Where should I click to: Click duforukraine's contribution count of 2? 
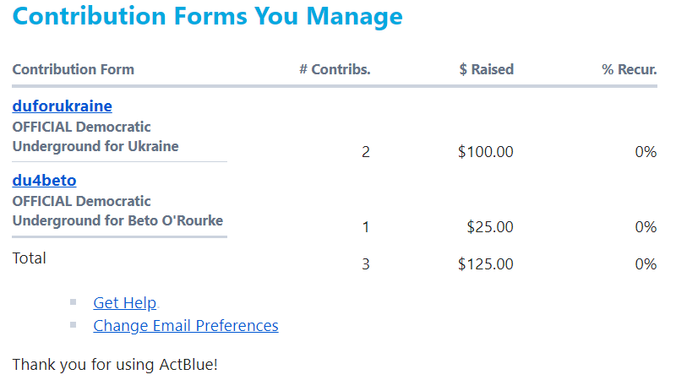coord(366,152)
